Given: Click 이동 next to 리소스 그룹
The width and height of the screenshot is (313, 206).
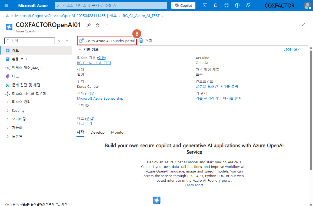Looking at the screenshot, I should [x=101, y=58].
